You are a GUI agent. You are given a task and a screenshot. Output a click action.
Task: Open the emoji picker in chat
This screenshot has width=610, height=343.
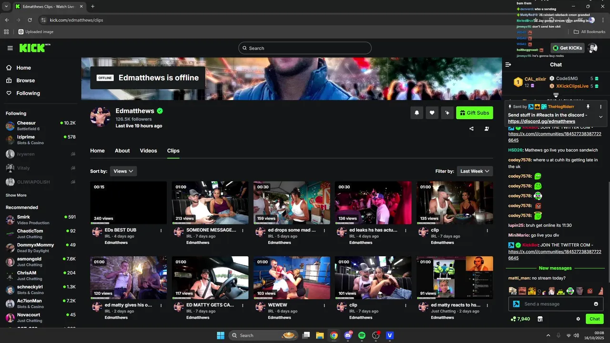(x=596, y=304)
